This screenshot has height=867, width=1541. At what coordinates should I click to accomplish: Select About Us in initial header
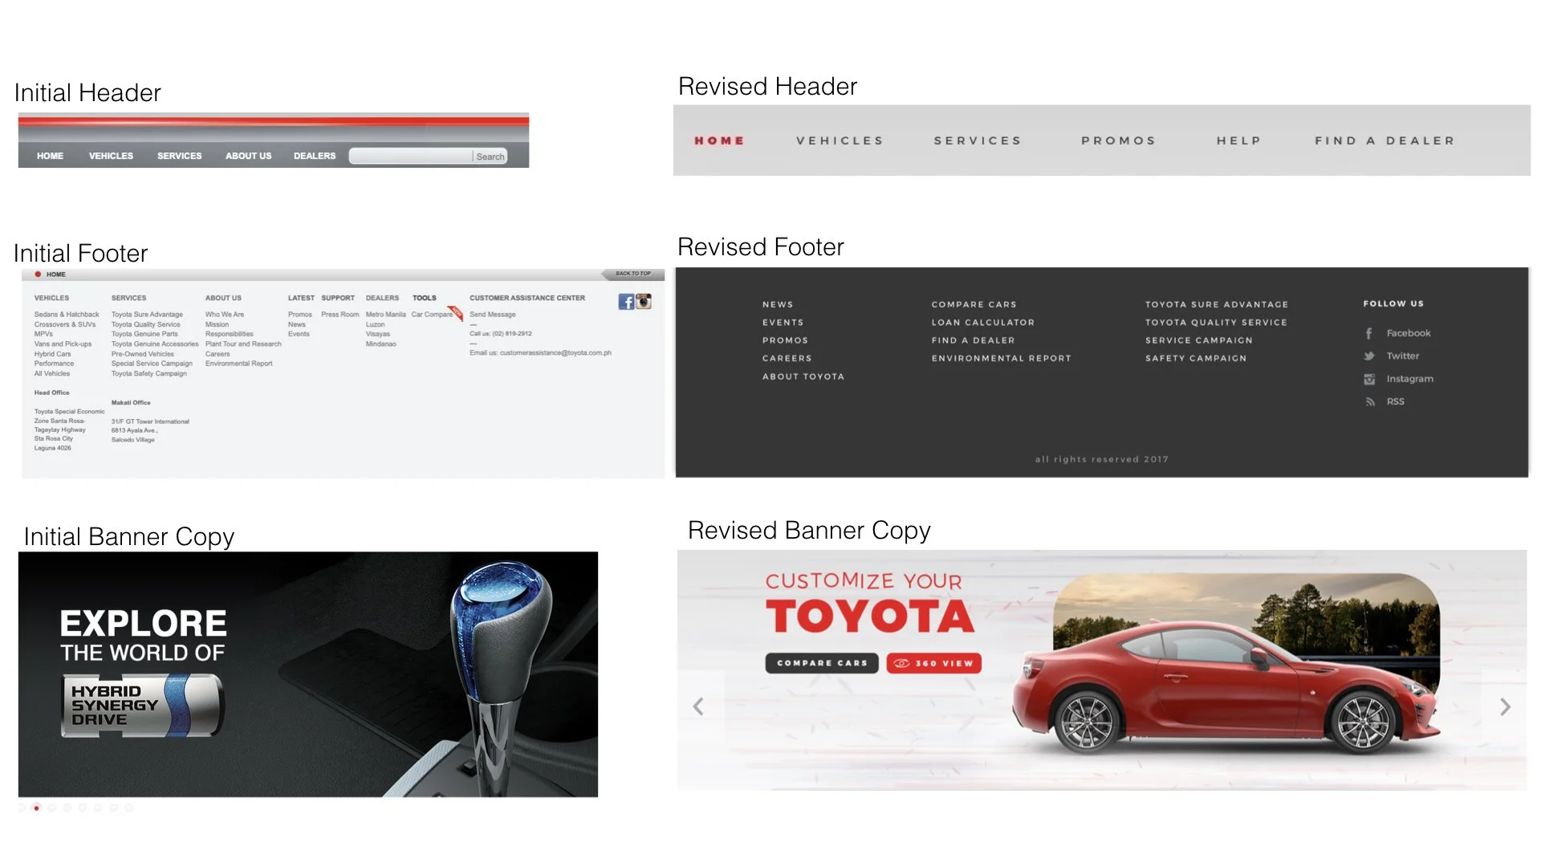tap(248, 156)
